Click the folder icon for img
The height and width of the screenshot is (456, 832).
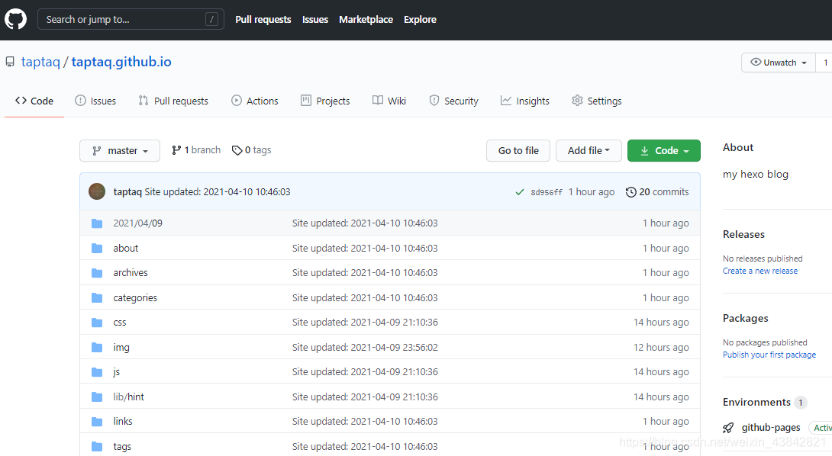(x=97, y=347)
